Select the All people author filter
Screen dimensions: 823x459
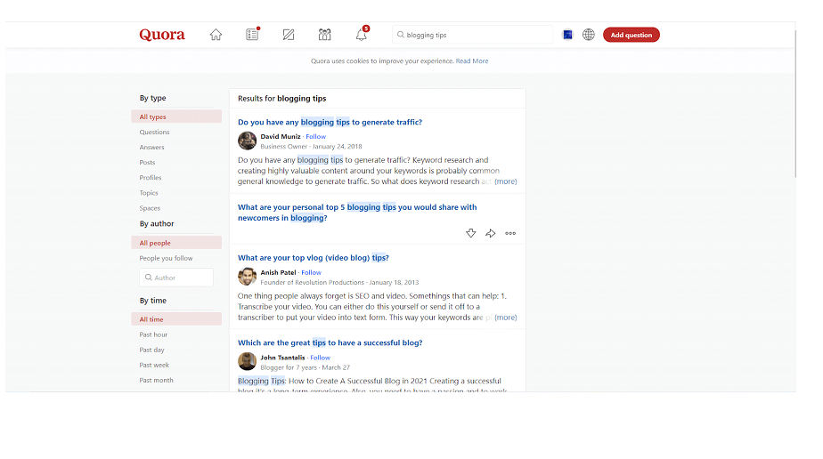pos(176,243)
